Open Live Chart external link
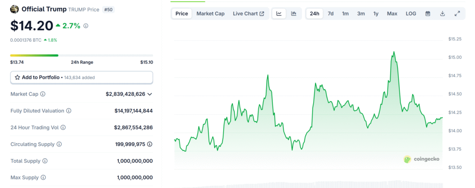Viewport: 475px width, 188px height. tap(249, 13)
